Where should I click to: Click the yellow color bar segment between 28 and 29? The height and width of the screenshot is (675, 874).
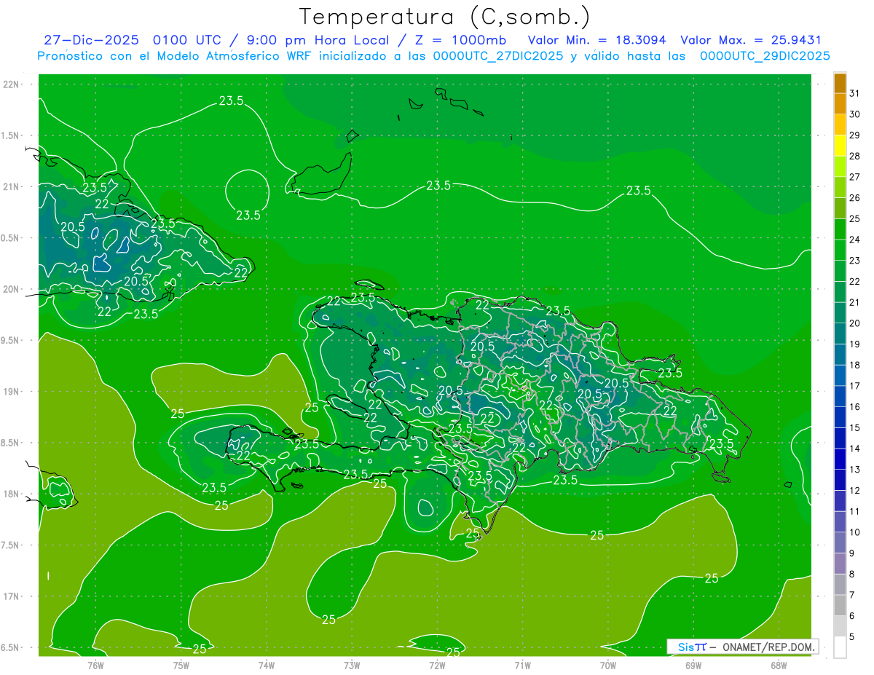point(840,146)
